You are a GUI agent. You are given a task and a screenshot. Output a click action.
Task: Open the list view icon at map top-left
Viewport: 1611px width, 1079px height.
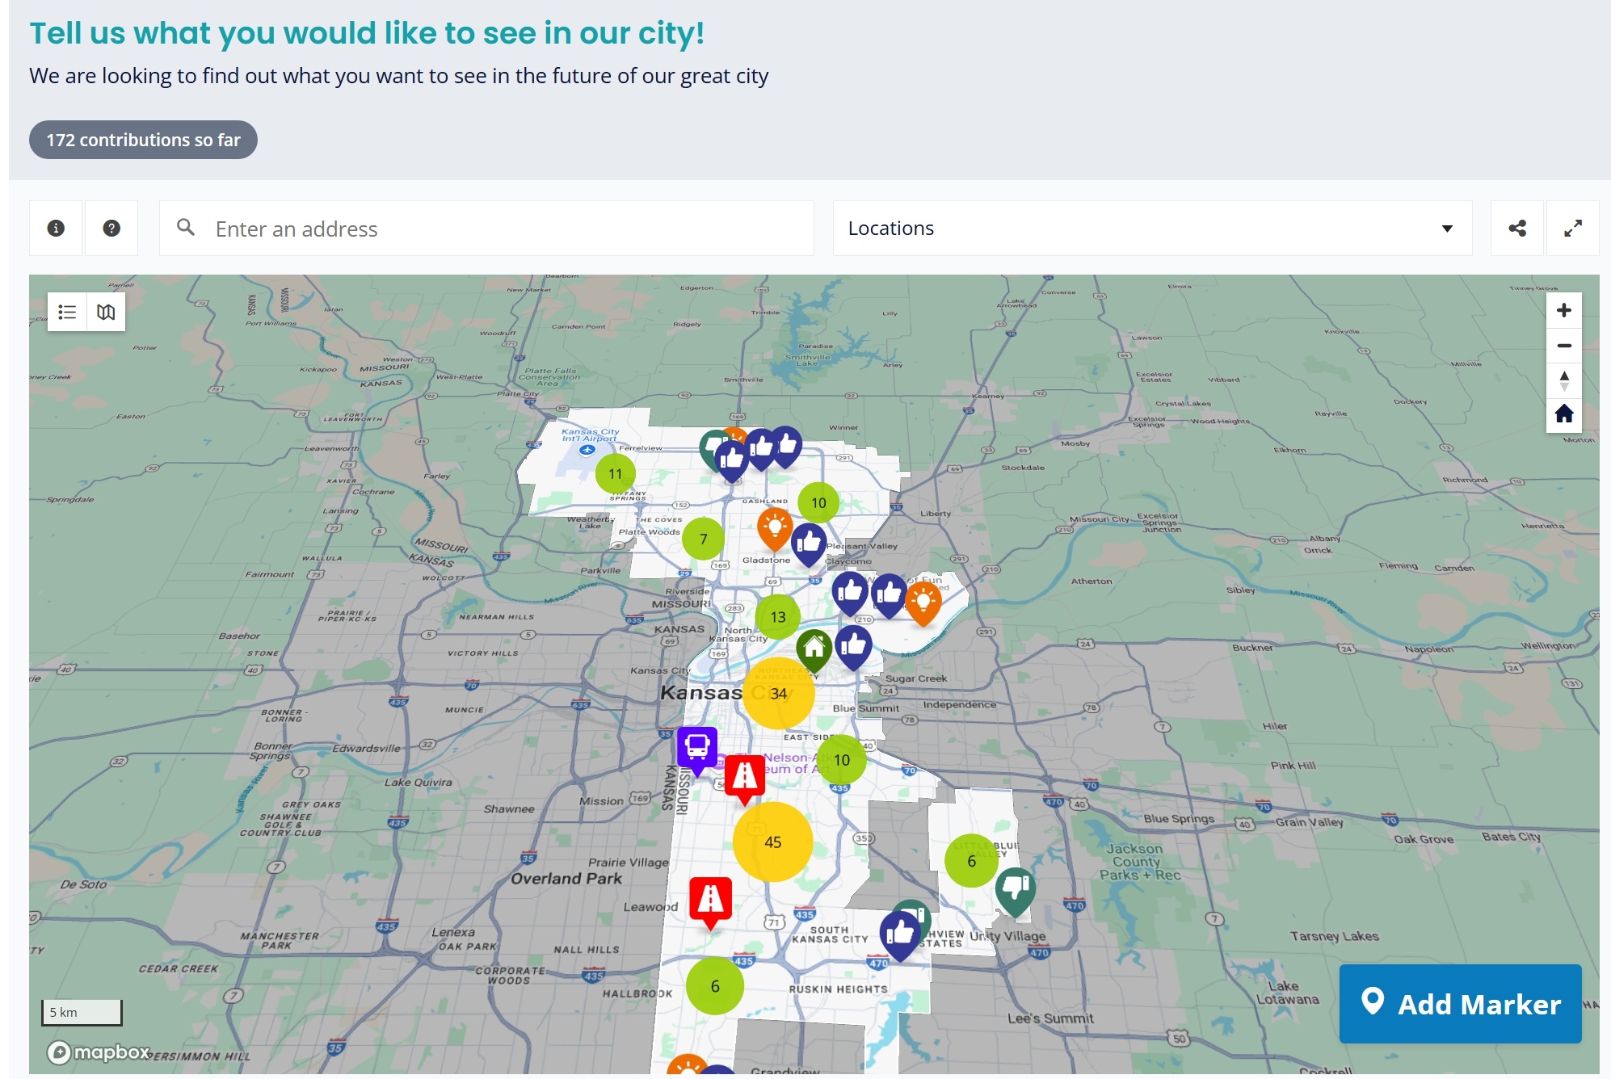pyautogui.click(x=68, y=312)
